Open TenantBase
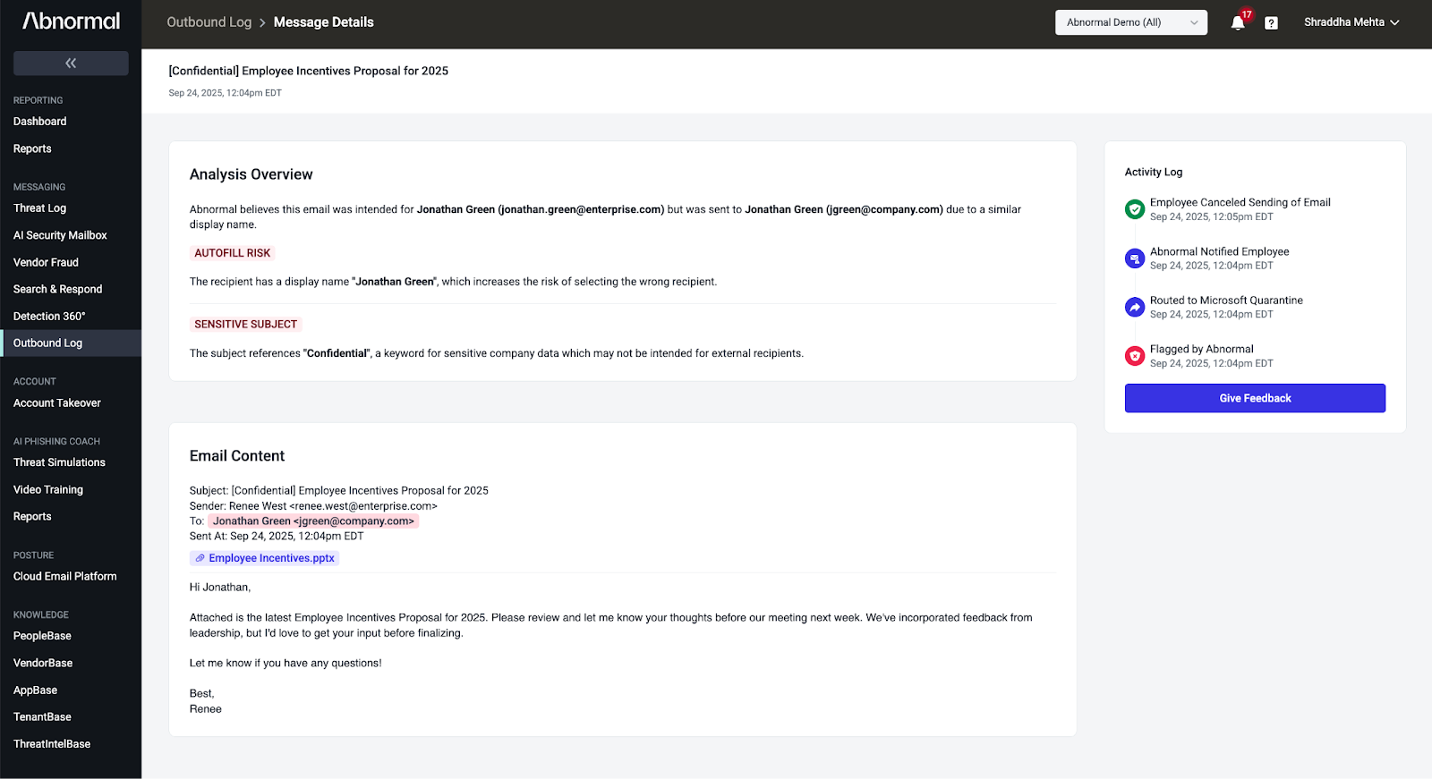Screen dimensions: 1432x779 (42, 717)
